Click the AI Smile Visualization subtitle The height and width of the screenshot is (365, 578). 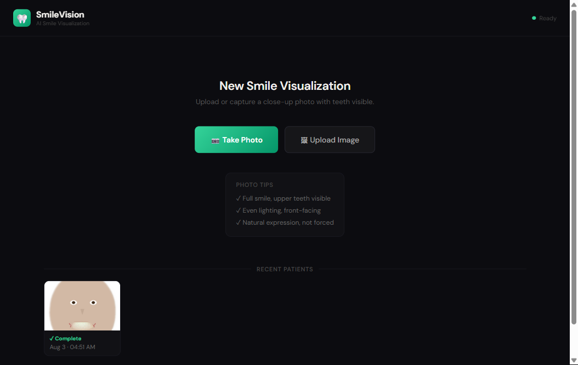click(x=63, y=23)
